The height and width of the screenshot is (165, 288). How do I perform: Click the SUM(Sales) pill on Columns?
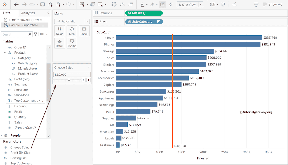coord(144,13)
